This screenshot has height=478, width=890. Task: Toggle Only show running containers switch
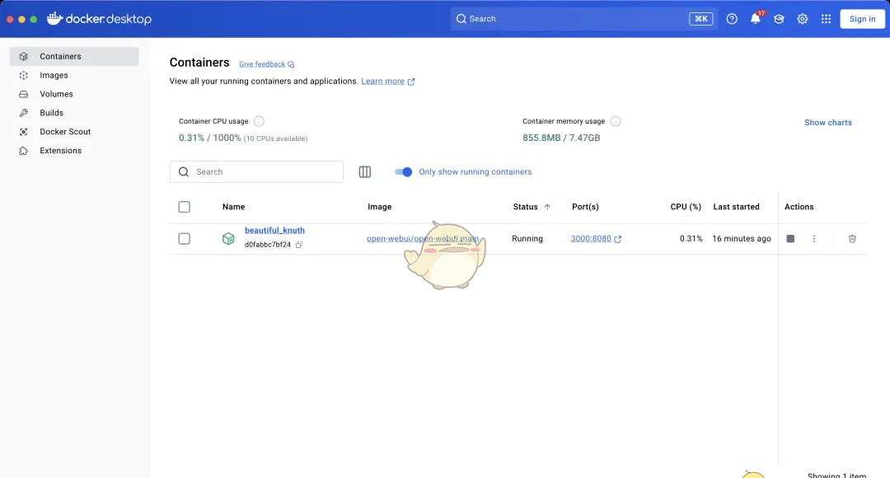pos(404,171)
